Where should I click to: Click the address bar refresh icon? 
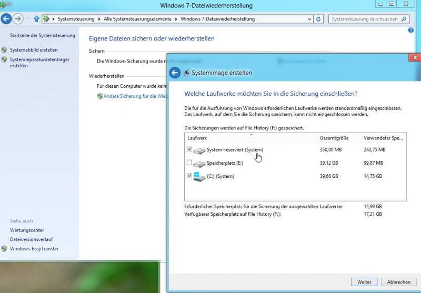coord(319,19)
